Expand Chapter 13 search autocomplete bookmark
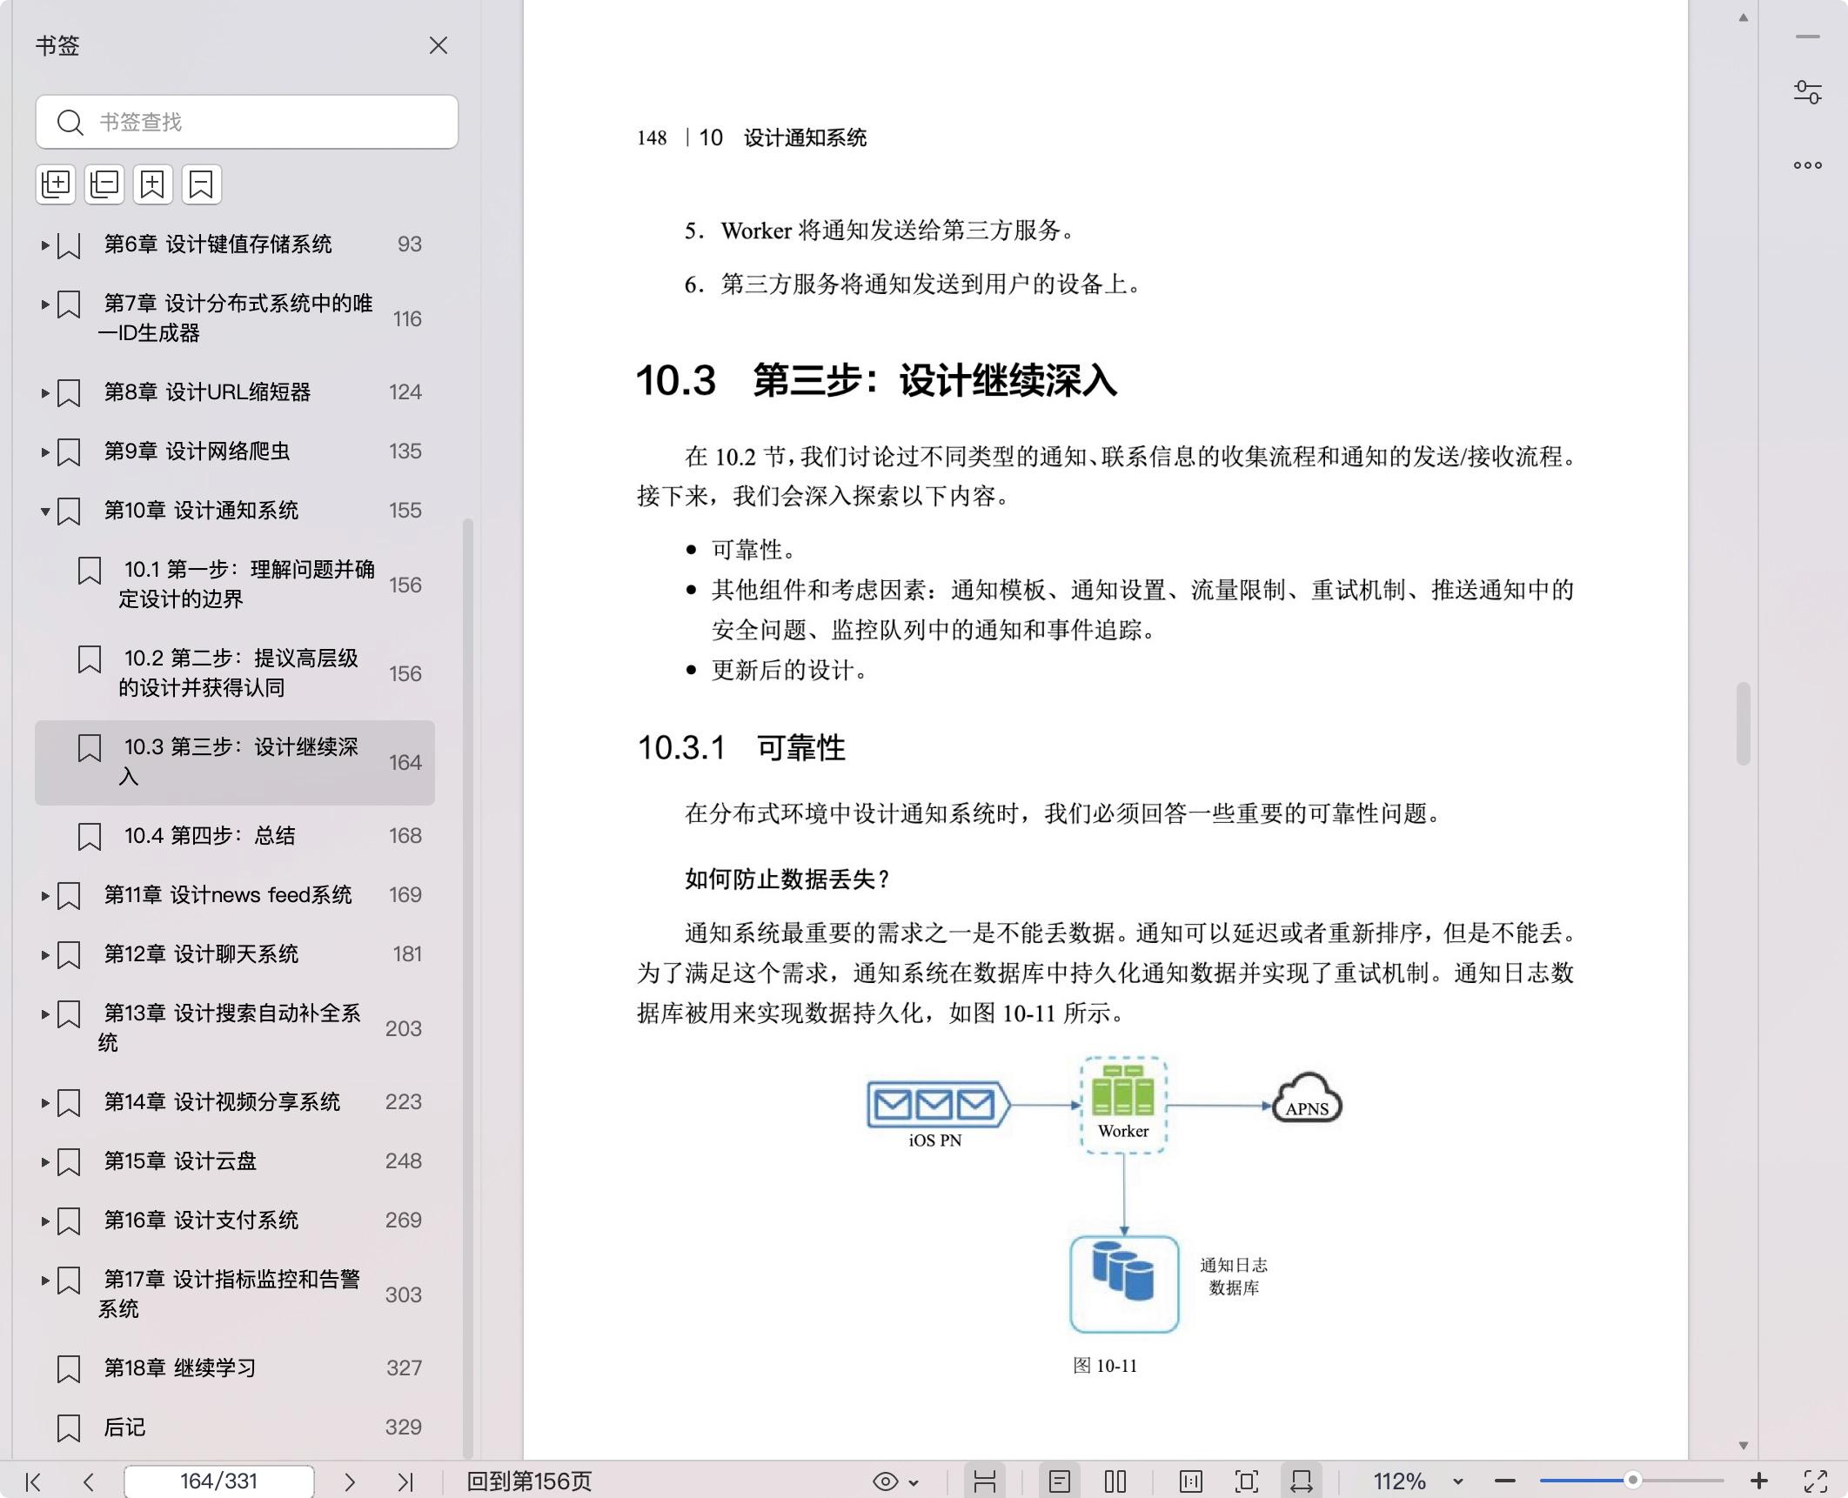 coord(44,1014)
